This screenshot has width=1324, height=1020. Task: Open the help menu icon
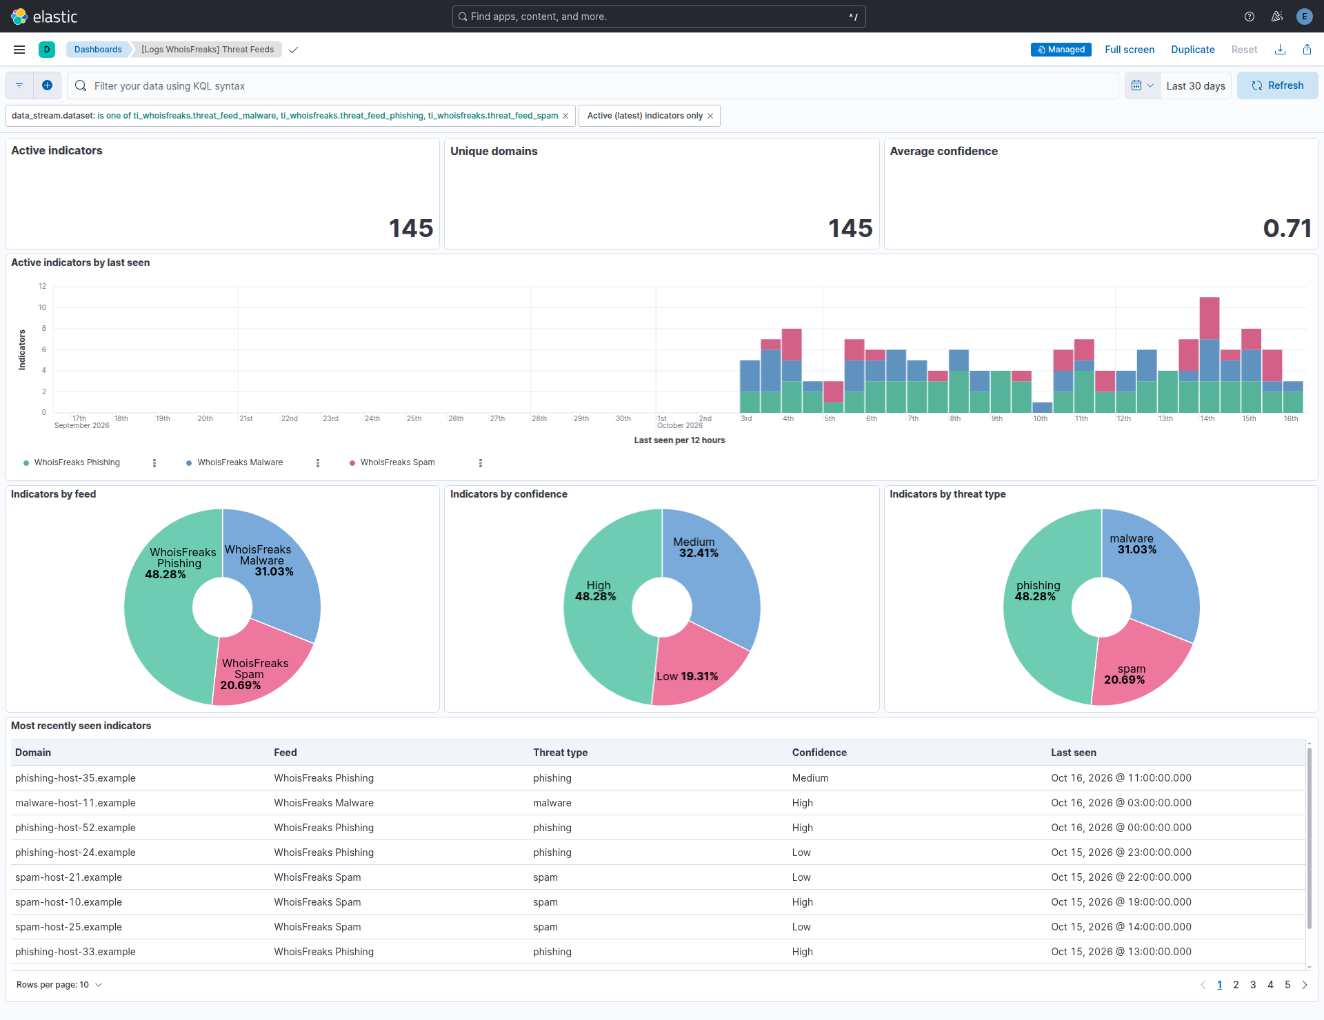[x=1250, y=17]
